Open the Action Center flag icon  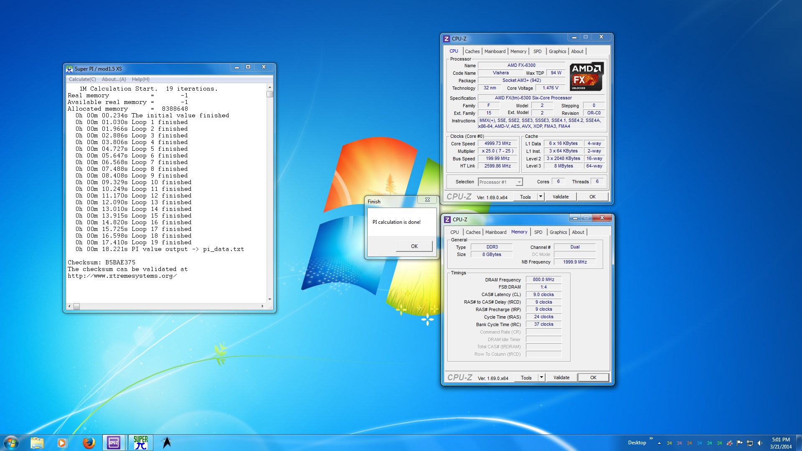(740, 443)
